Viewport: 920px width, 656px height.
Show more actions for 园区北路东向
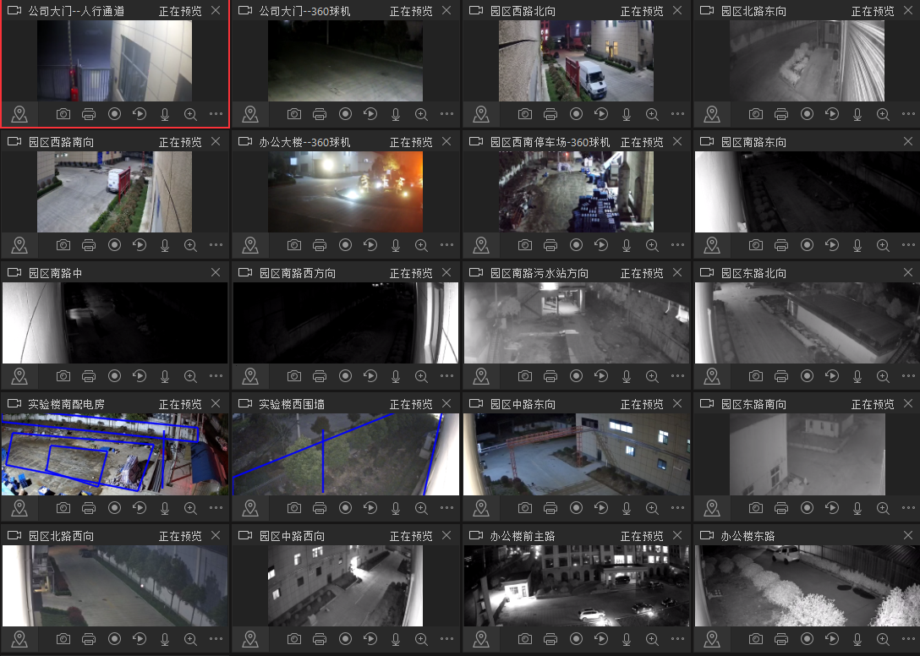coord(908,114)
